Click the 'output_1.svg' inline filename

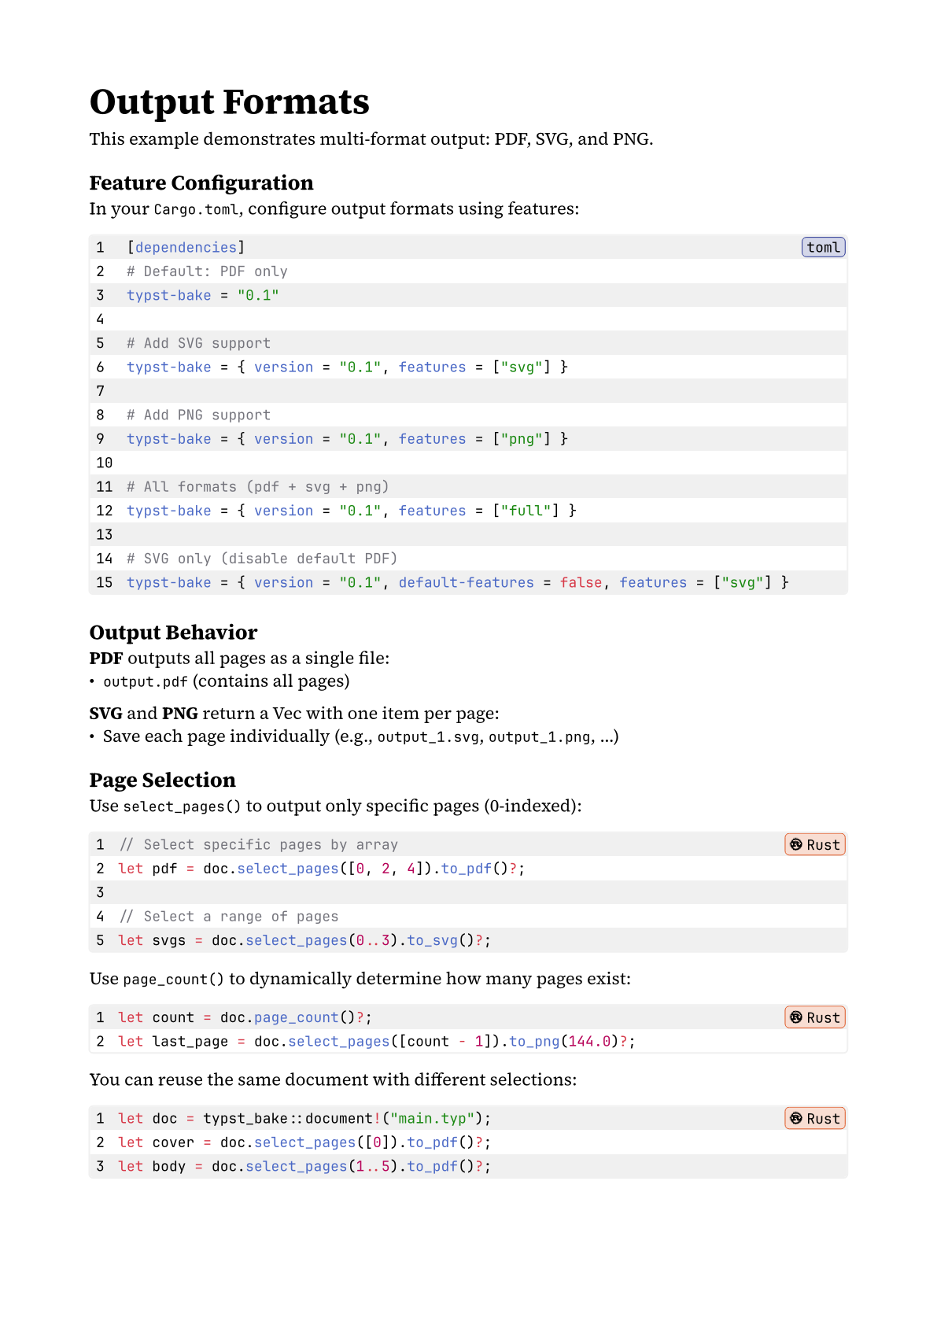point(428,737)
